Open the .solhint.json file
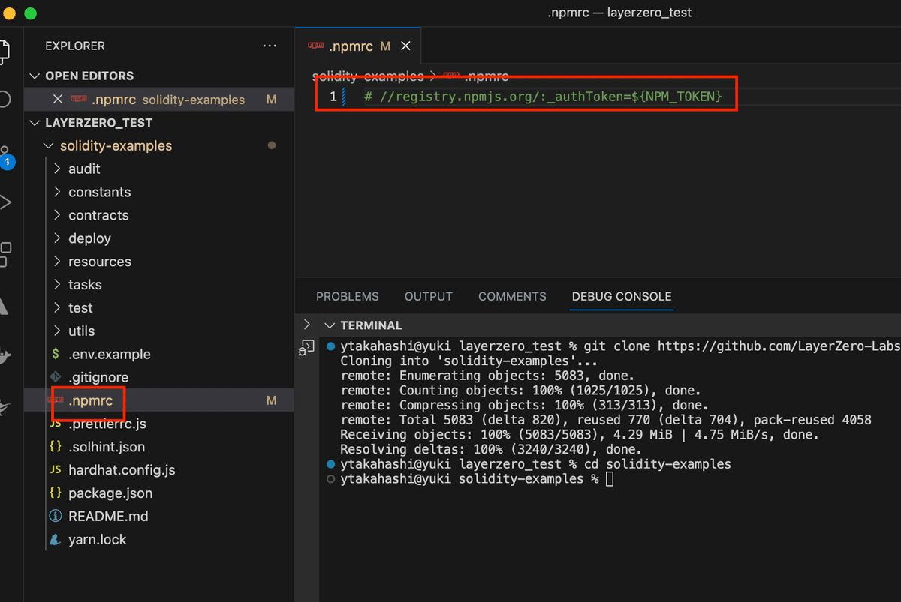 pos(107,447)
